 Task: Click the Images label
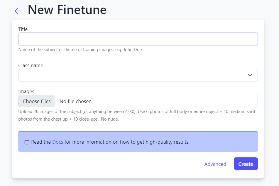pyautogui.click(x=26, y=91)
